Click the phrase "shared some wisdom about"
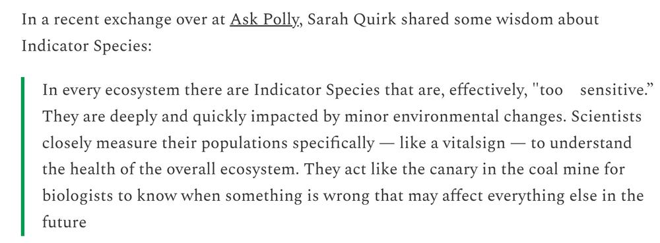Screen dimensions: 660x243 pyautogui.click(x=500, y=20)
